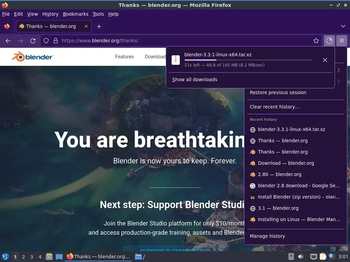
Task: Expand the lower menu row chevron arrow
Action: pos(339,82)
